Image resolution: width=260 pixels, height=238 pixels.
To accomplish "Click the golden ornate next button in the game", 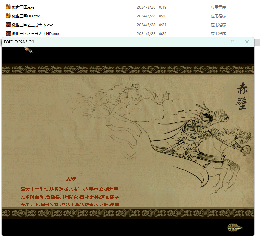I will (x=235, y=228).
